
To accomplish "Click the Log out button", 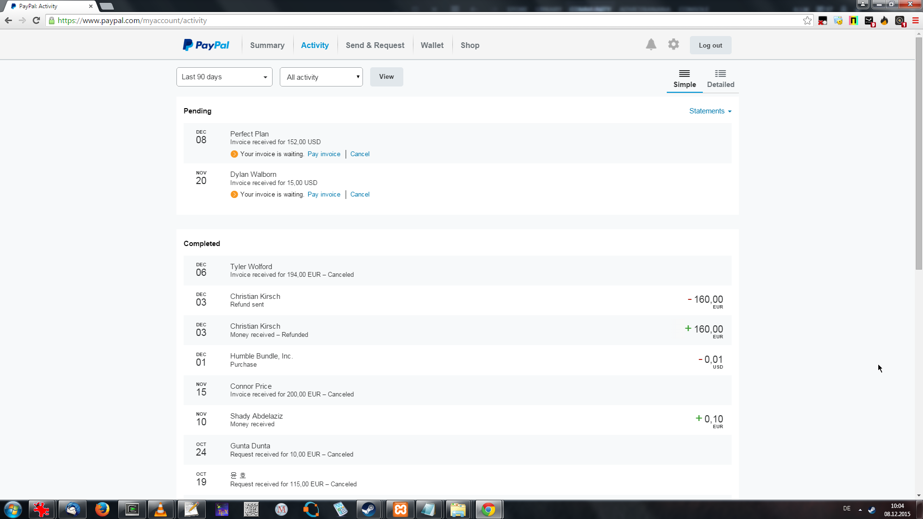I will [710, 45].
